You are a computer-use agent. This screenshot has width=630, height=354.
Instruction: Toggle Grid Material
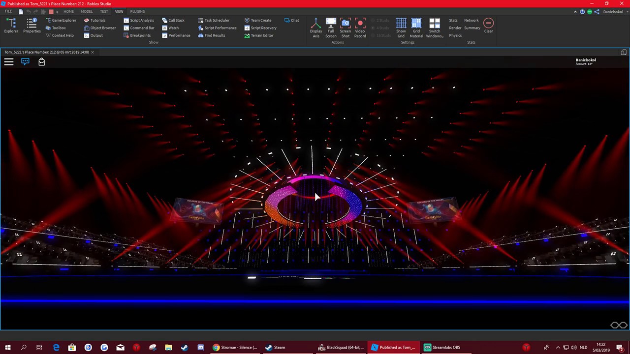point(416,28)
